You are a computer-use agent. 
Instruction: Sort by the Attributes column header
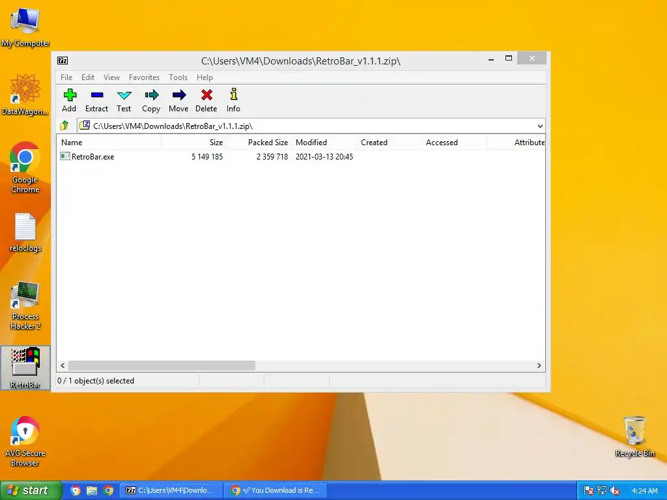516,143
